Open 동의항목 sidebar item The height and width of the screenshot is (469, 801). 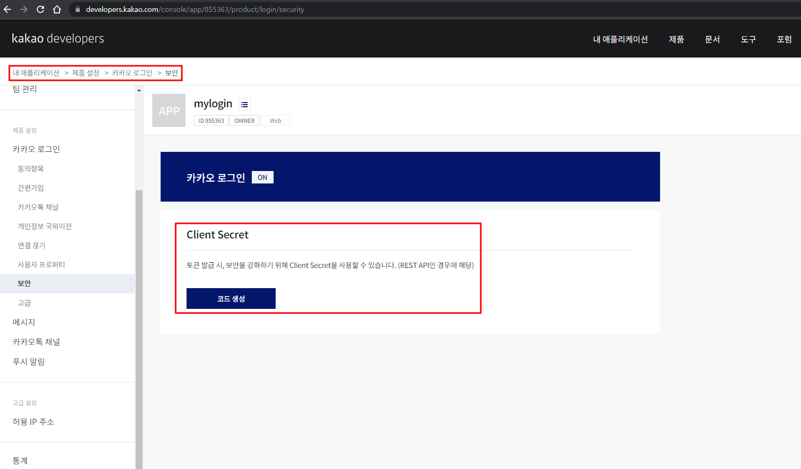tap(31, 169)
